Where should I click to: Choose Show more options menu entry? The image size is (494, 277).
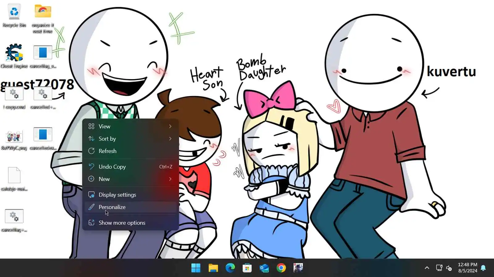(131, 223)
